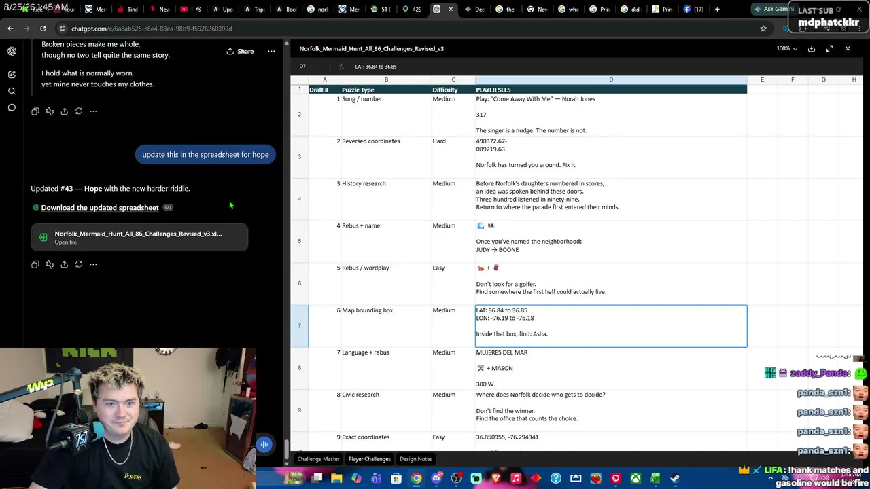Screen dimensions: 870x489
Task: Open Steam from the taskbar
Action: (x=675, y=478)
